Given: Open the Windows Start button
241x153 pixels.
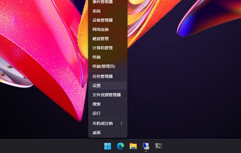Looking at the screenshot, I should pyautogui.click(x=108, y=146).
